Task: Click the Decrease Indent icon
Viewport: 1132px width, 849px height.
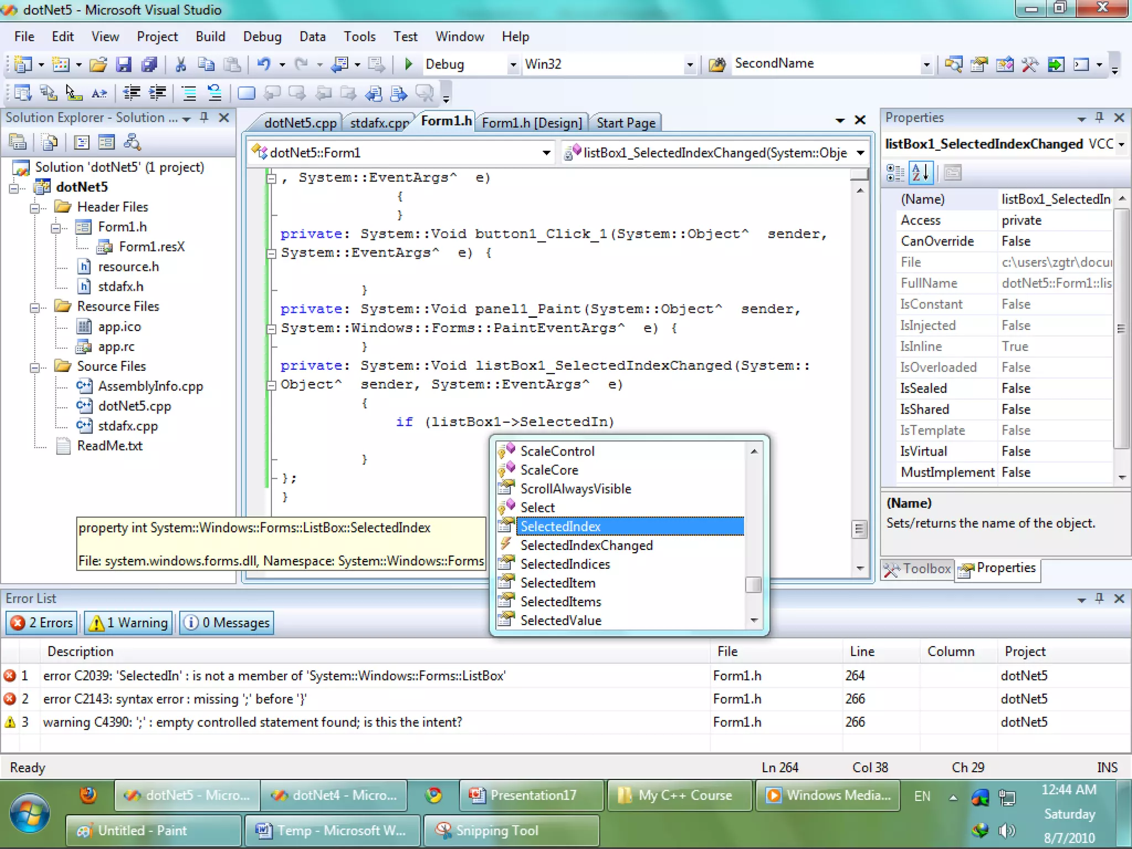Action: pos(132,93)
